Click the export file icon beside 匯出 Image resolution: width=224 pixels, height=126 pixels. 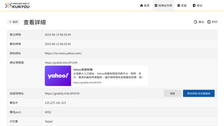pos(196,22)
